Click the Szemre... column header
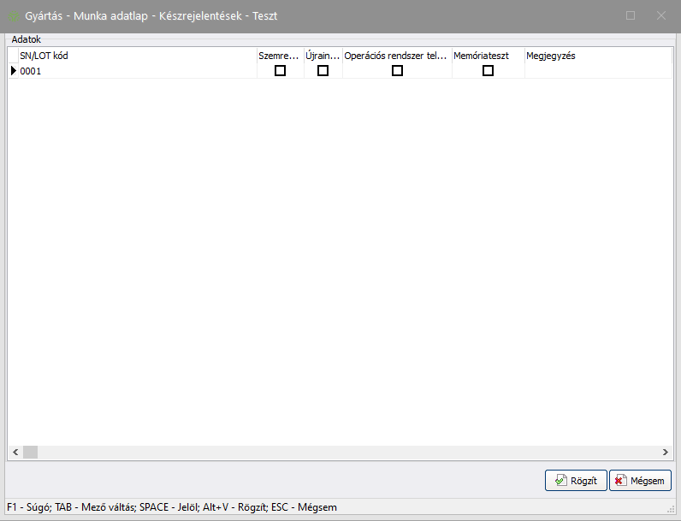Screen dimensions: 681x521 (280, 56)
